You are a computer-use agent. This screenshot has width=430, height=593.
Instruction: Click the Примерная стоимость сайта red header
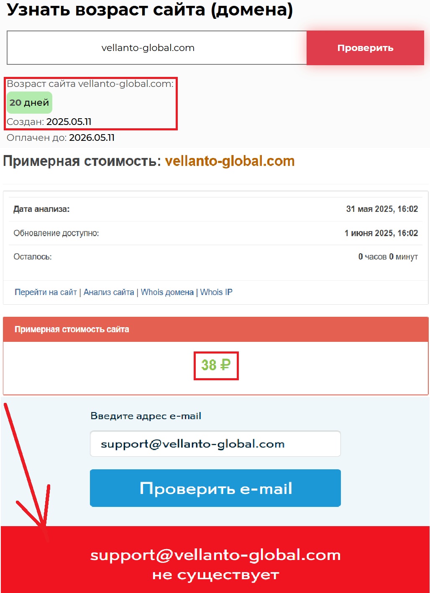pos(216,329)
